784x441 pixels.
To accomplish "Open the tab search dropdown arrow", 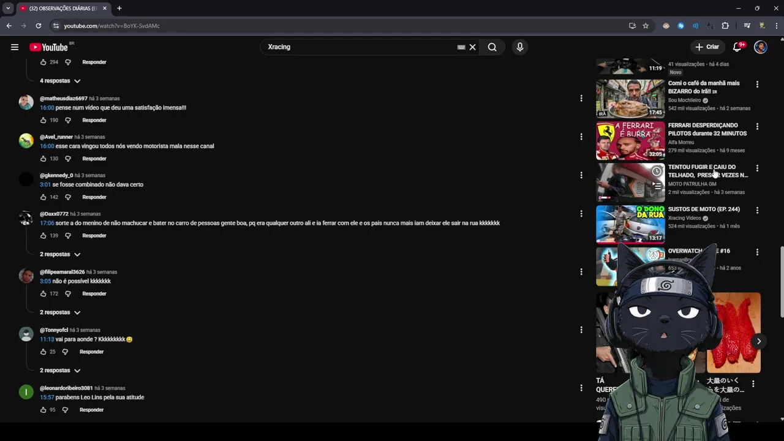I will pyautogui.click(x=8, y=9).
